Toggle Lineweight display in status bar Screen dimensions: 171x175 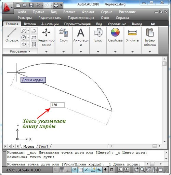pyautogui.click(x=105, y=170)
